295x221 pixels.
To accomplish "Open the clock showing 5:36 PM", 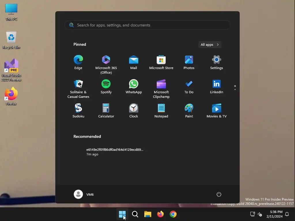I will 275,214.
